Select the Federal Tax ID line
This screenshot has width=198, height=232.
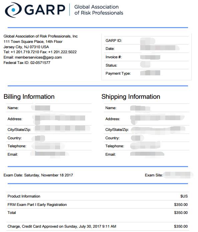pos(27,63)
